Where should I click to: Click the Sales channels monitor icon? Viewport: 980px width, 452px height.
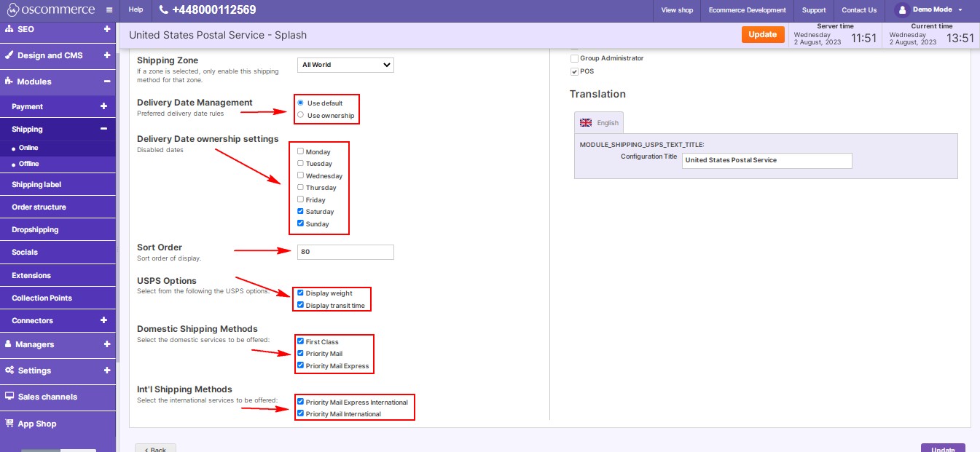point(9,397)
